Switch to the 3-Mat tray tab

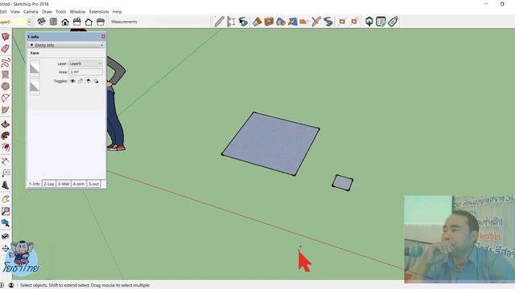64,184
